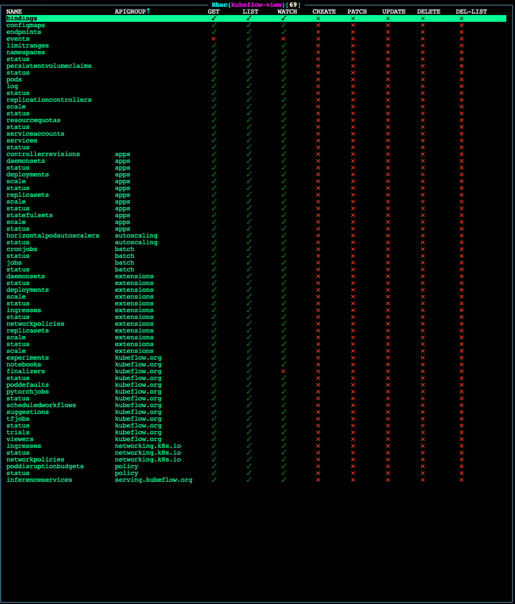This screenshot has height=604, width=515.
Task: Click the sort arrow next to APIGROUP
Action: [148, 11]
